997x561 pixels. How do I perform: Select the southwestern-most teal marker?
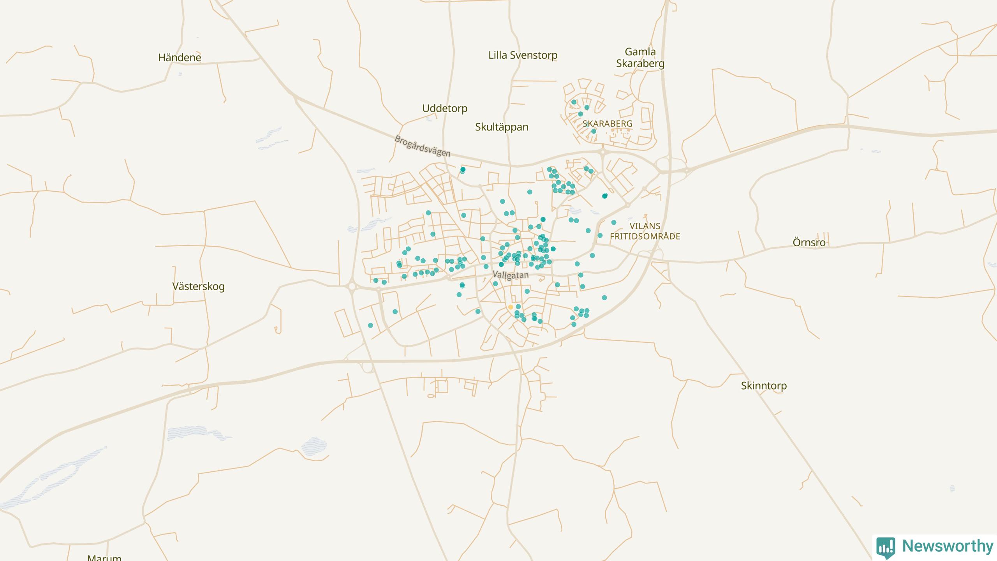click(370, 325)
